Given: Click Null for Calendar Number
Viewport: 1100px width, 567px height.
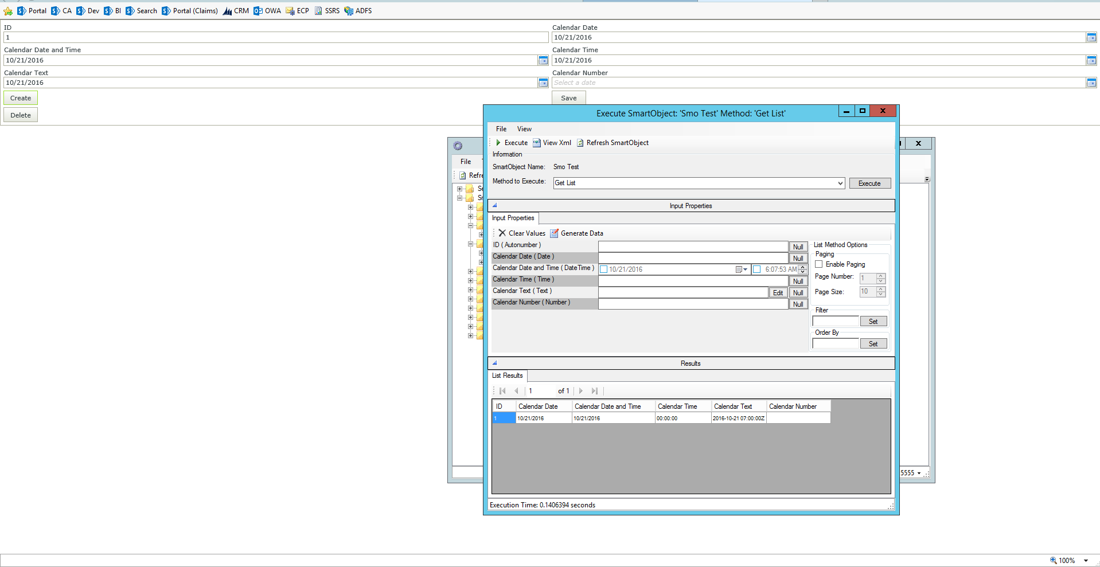Looking at the screenshot, I should (798, 304).
